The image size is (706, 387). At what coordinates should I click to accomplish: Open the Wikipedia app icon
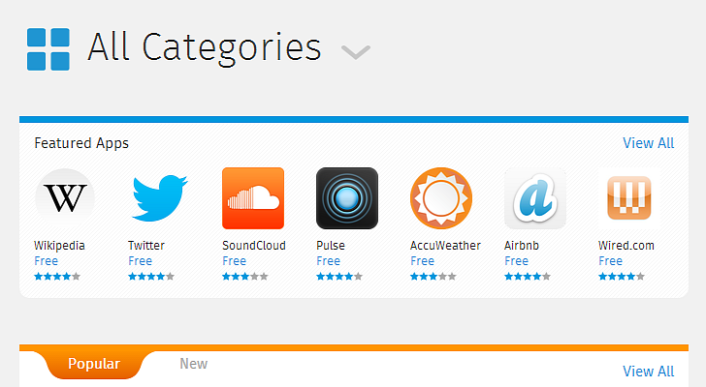[65, 198]
